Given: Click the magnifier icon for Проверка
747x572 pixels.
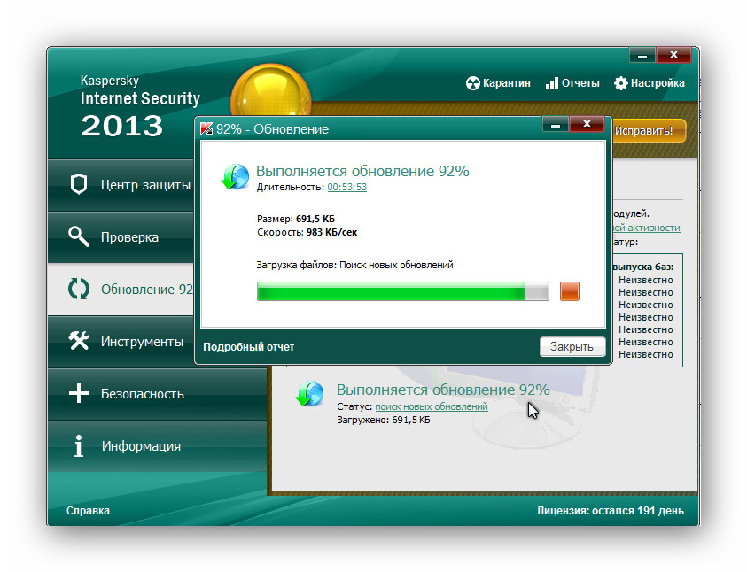Looking at the screenshot, I should click(79, 237).
